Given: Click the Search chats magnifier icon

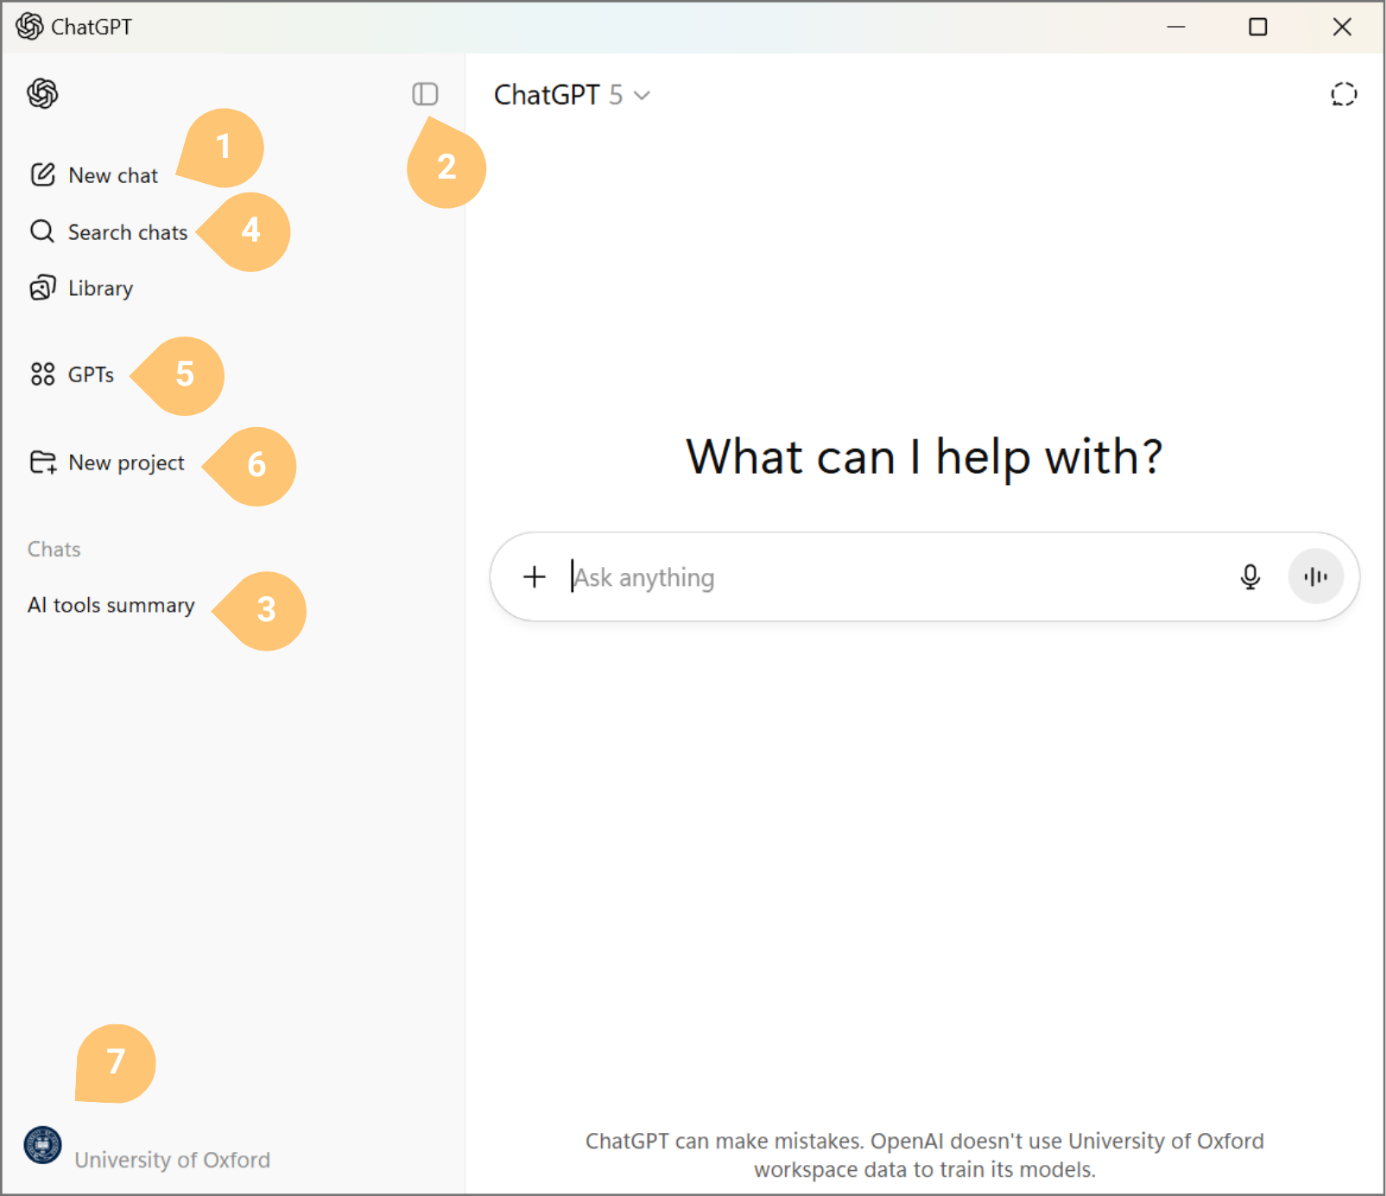Looking at the screenshot, I should [x=42, y=231].
